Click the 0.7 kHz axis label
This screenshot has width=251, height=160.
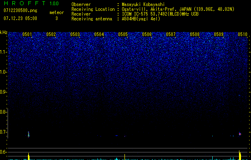[3, 132]
